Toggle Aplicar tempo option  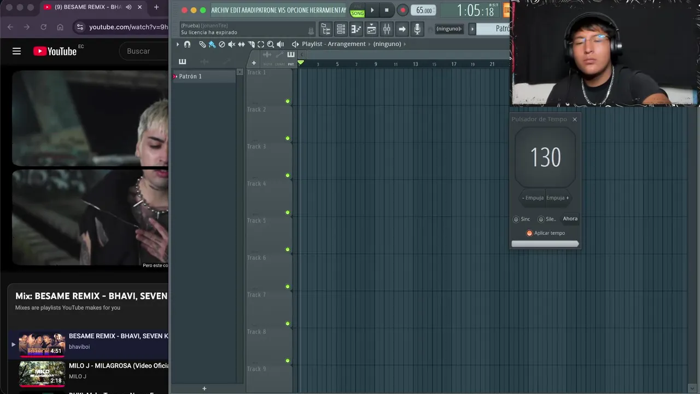(529, 233)
